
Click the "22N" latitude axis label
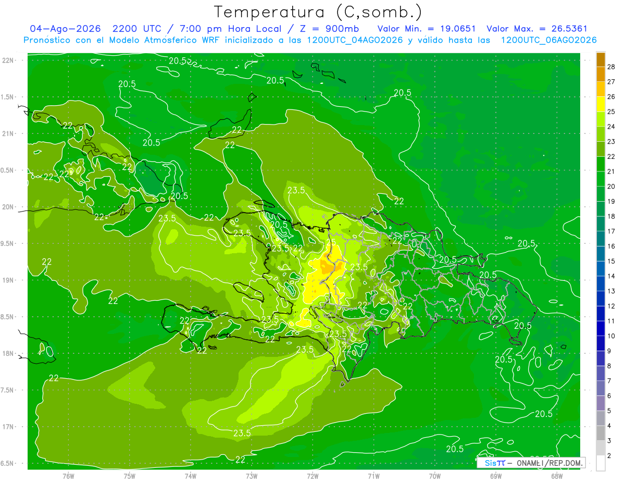coord(8,60)
